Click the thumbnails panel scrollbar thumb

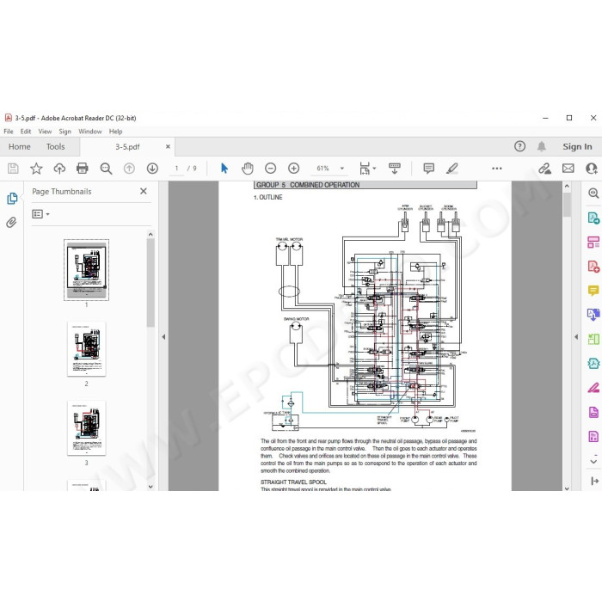point(150,283)
